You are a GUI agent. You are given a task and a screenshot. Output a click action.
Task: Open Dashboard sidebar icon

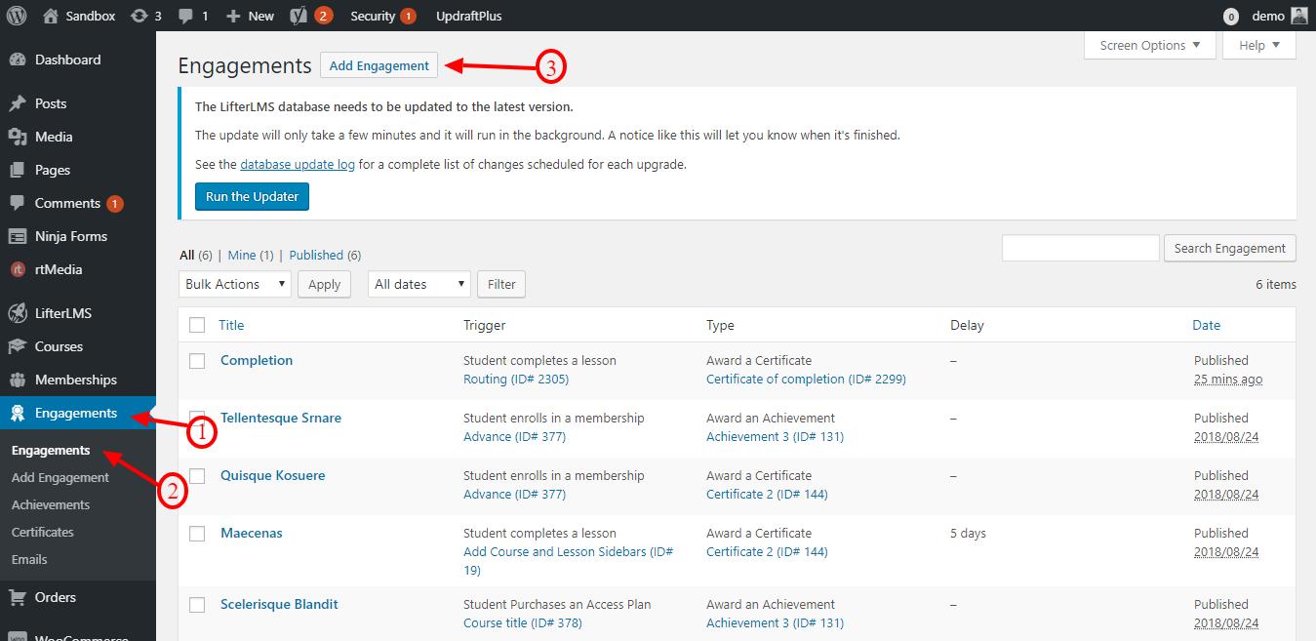point(18,60)
